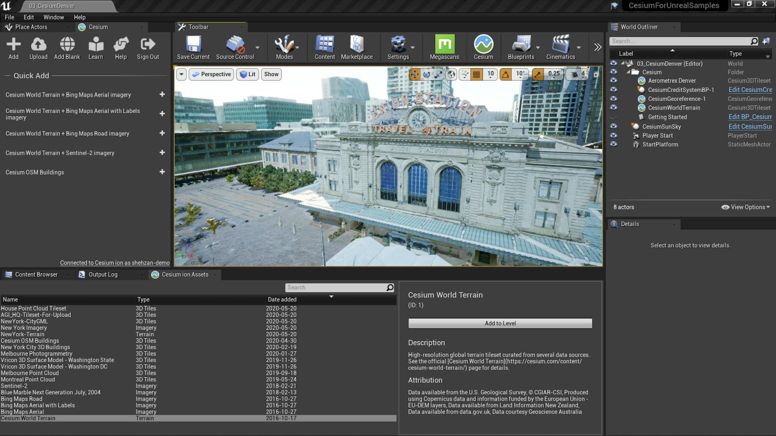Open the Megascans panel
Image resolution: width=776 pixels, height=436 pixels.
(x=444, y=47)
